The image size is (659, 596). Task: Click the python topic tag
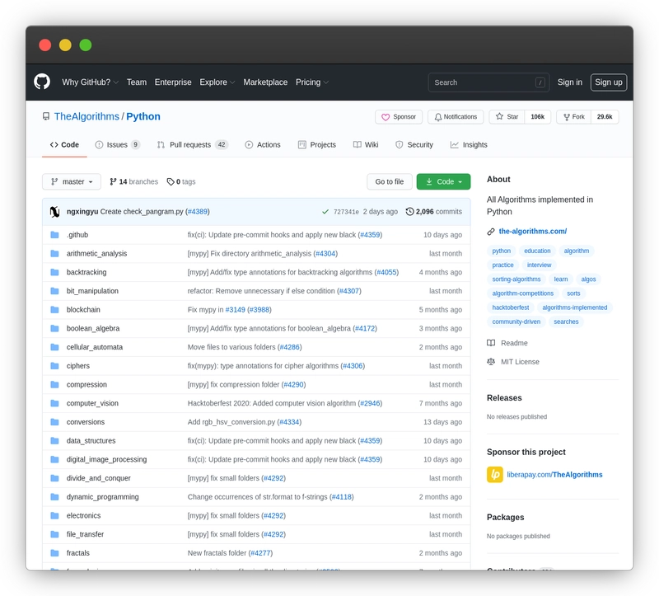[x=502, y=251]
